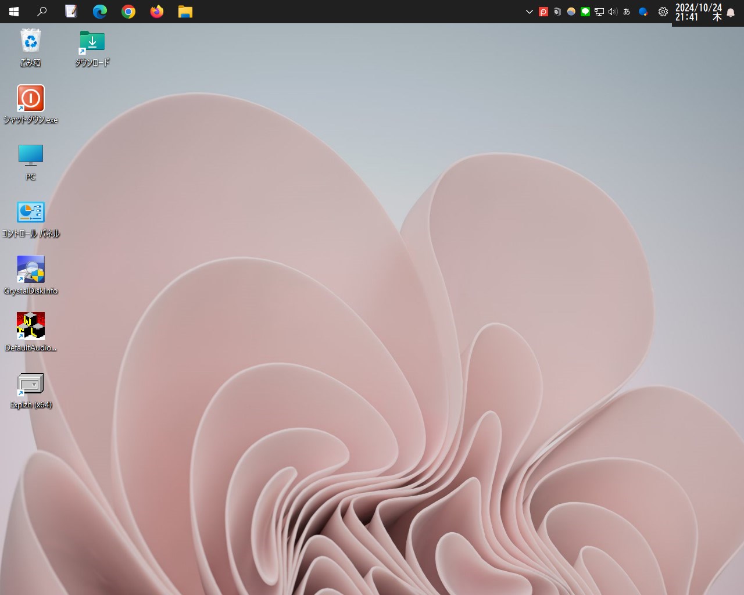Select the コントロール パネル desktop icon
This screenshot has height=595, width=744.
tap(31, 220)
